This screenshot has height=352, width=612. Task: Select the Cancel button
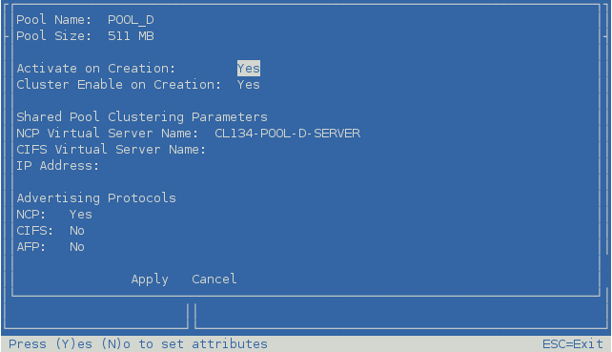214,280
